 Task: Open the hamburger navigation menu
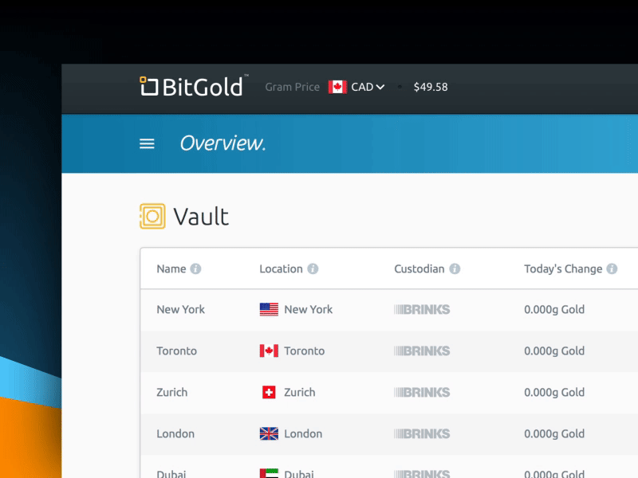point(147,143)
